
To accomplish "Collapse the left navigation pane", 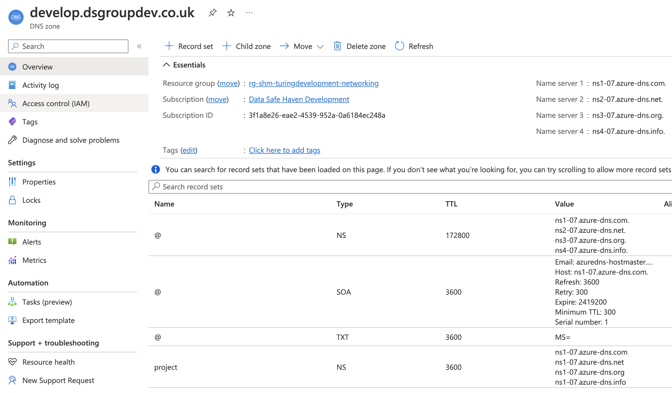I will (140, 46).
